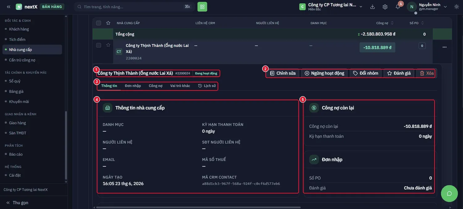This screenshot has height=209, width=463.
Task: Open the green chat bubble button
Action: pyautogui.click(x=449, y=194)
